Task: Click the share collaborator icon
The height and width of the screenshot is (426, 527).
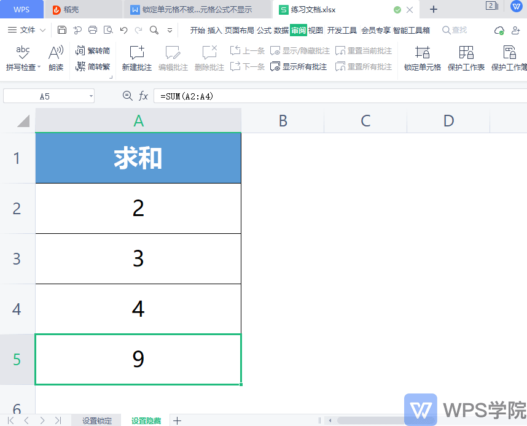Action: coord(515,30)
